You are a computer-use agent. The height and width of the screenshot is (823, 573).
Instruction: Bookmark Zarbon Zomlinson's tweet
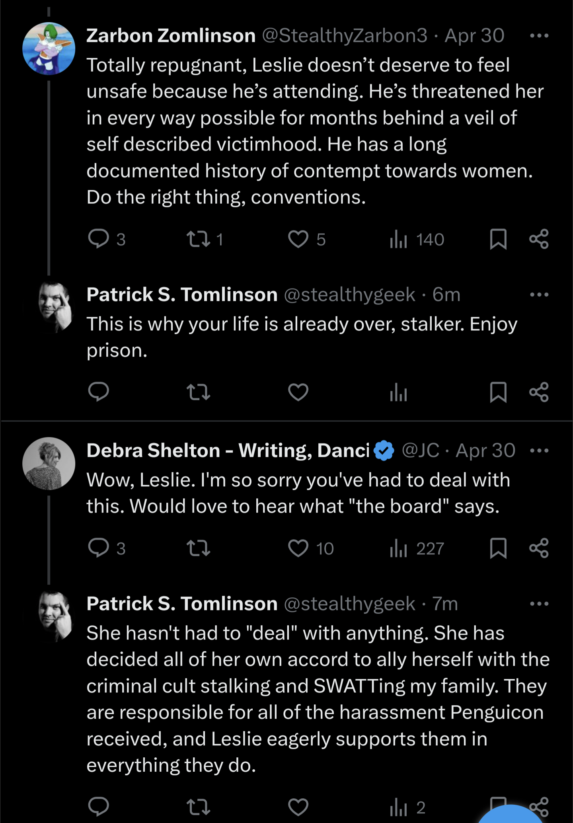(x=498, y=239)
